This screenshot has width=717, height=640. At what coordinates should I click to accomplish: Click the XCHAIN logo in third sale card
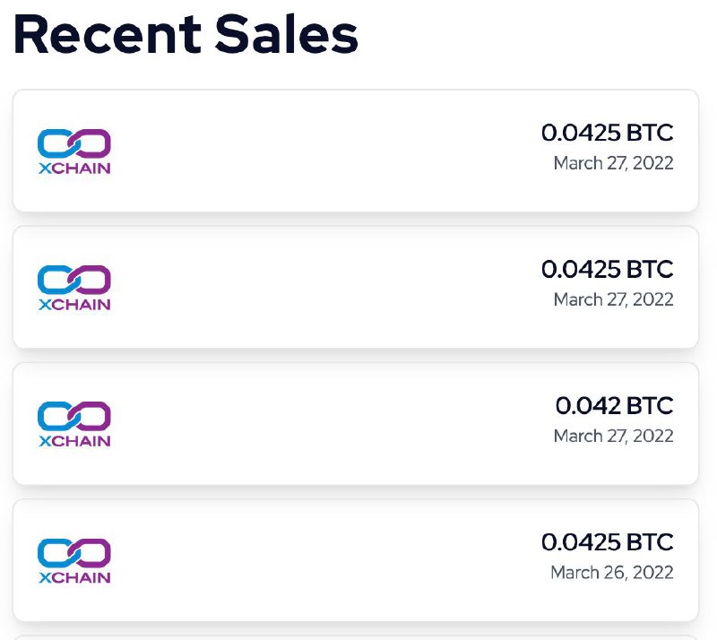pyautogui.click(x=74, y=424)
